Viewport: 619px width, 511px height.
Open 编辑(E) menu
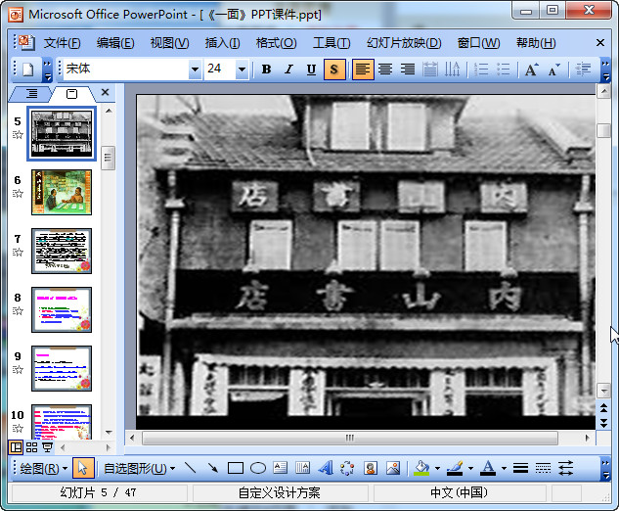coord(115,43)
